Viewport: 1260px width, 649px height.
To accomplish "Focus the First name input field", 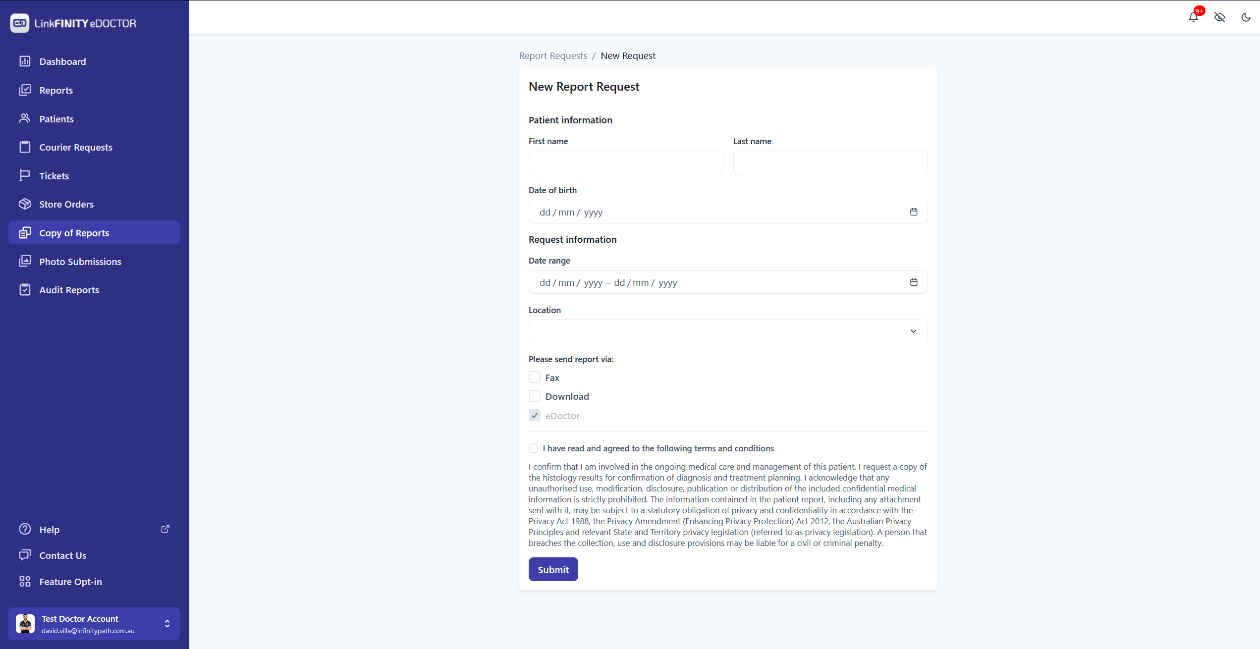I will point(626,162).
